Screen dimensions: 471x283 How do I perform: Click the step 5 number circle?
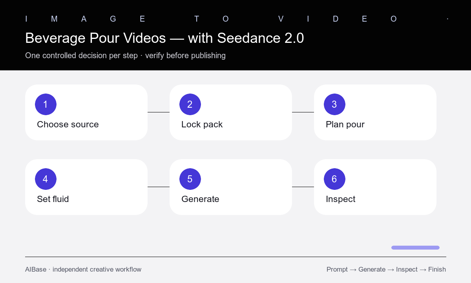coord(190,179)
